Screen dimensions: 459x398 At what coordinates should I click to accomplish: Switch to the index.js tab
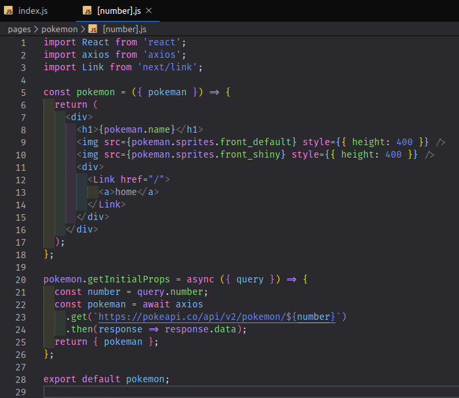[32, 11]
